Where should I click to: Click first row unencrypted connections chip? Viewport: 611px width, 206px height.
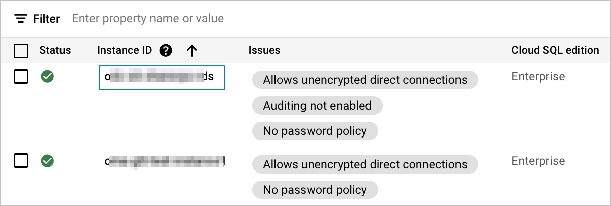tap(365, 80)
